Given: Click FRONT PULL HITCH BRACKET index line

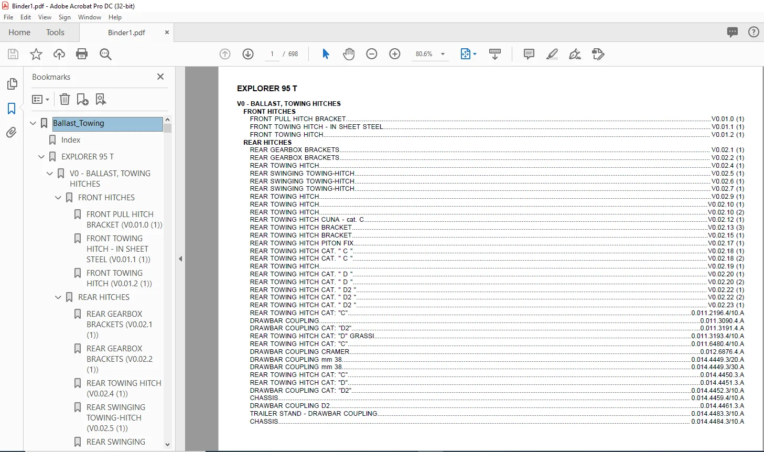Looking at the screenshot, I should [x=497, y=119].
